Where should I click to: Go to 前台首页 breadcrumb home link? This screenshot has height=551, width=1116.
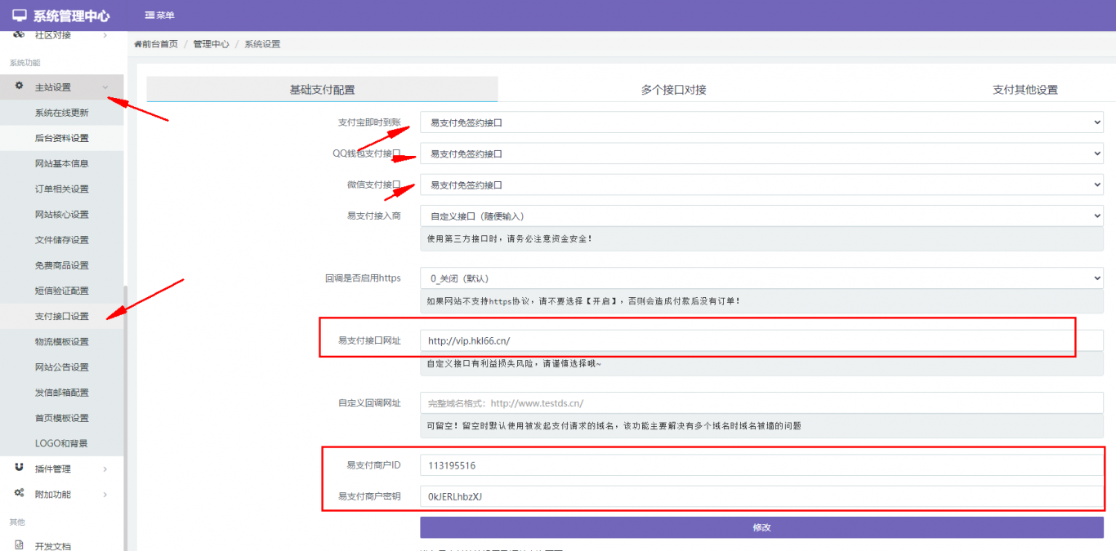[x=156, y=44]
